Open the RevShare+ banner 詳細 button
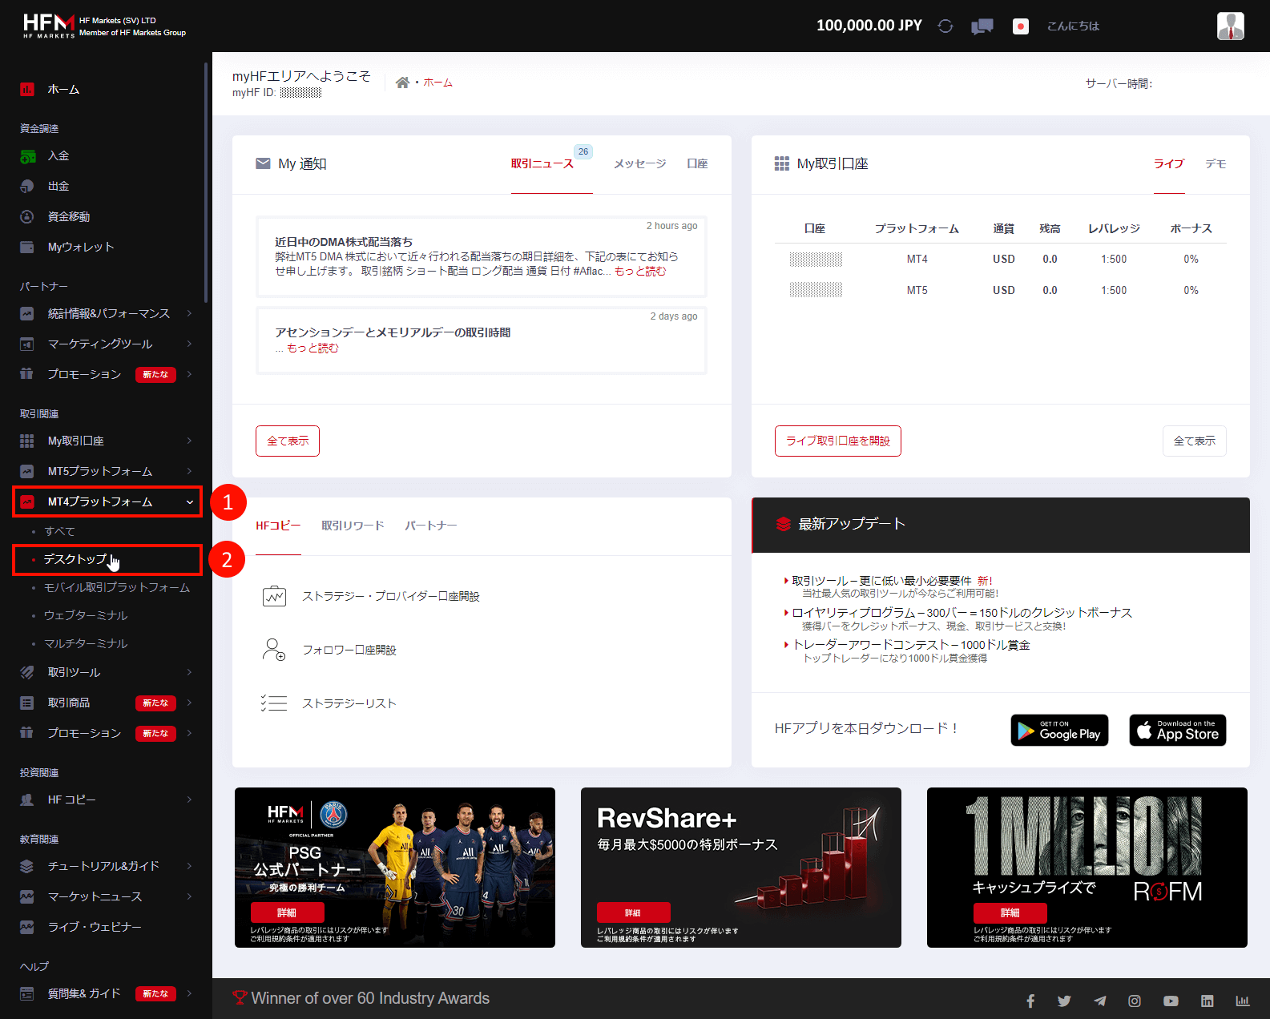 [x=633, y=912]
